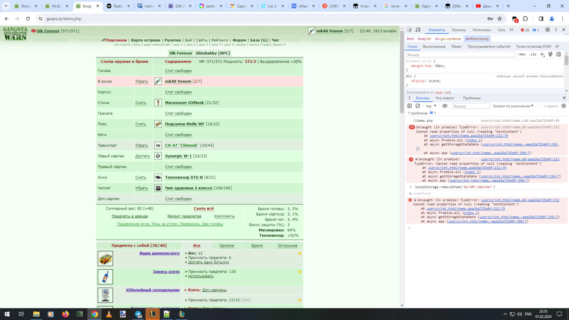Bookmark this page with the star icon
The image size is (569, 320).
tap(500, 19)
